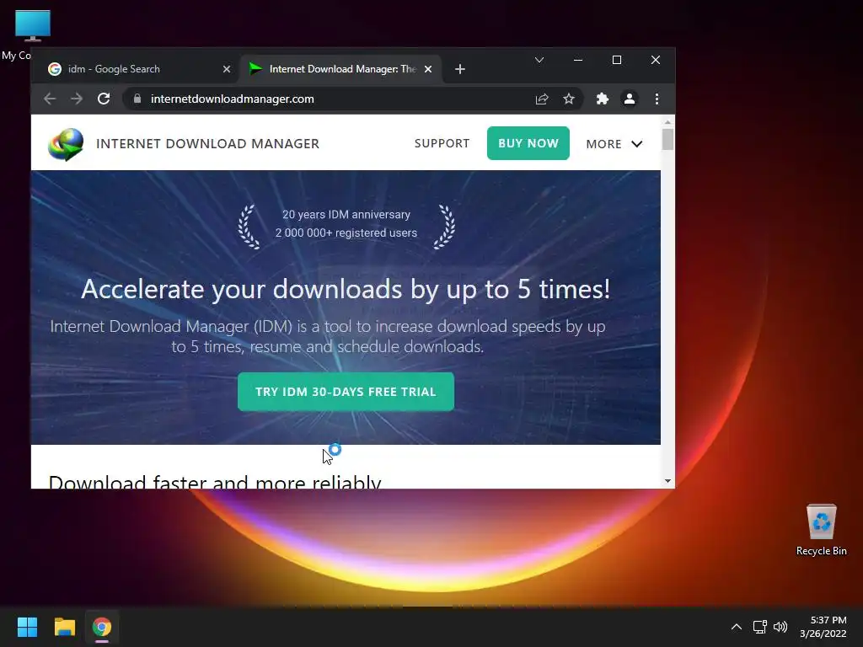Click the BUY NOW button
Viewport: 863px width, 647px height.
[x=528, y=143]
